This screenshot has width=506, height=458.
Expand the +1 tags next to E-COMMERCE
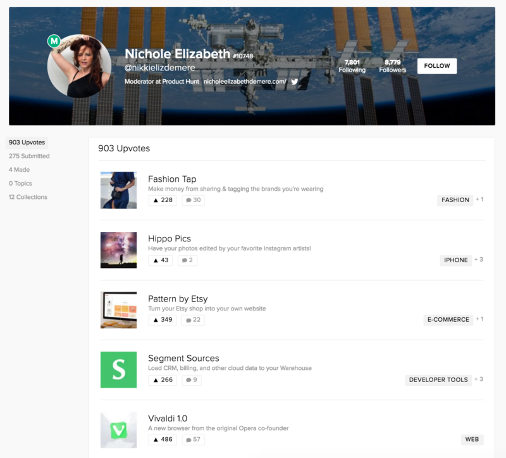click(479, 319)
